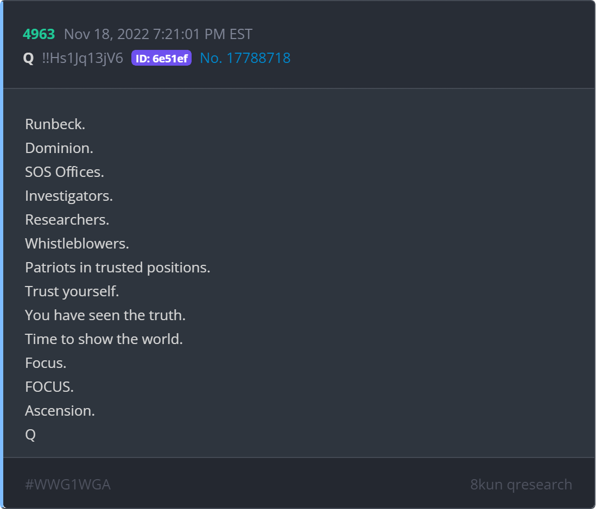
Task: Open the 8kun qresearch board label
Action: pos(521,485)
